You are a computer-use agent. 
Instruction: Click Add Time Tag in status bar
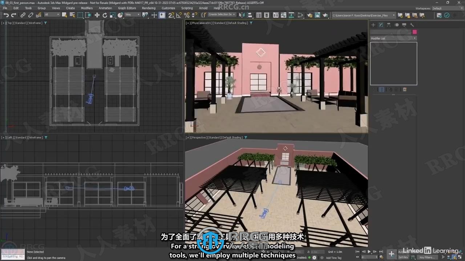point(333,258)
